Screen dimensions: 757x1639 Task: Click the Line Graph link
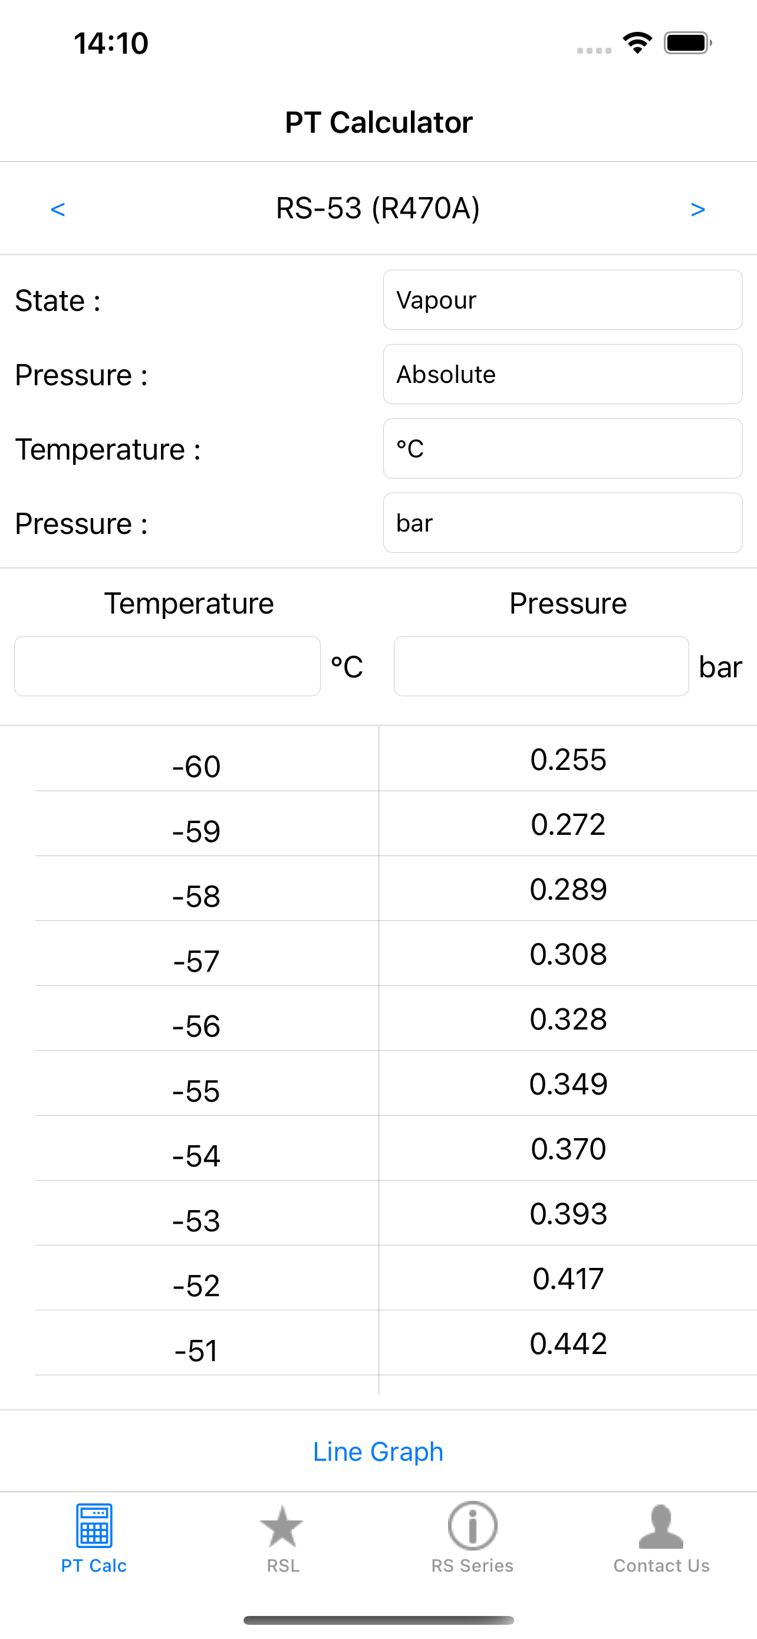pos(378,1451)
